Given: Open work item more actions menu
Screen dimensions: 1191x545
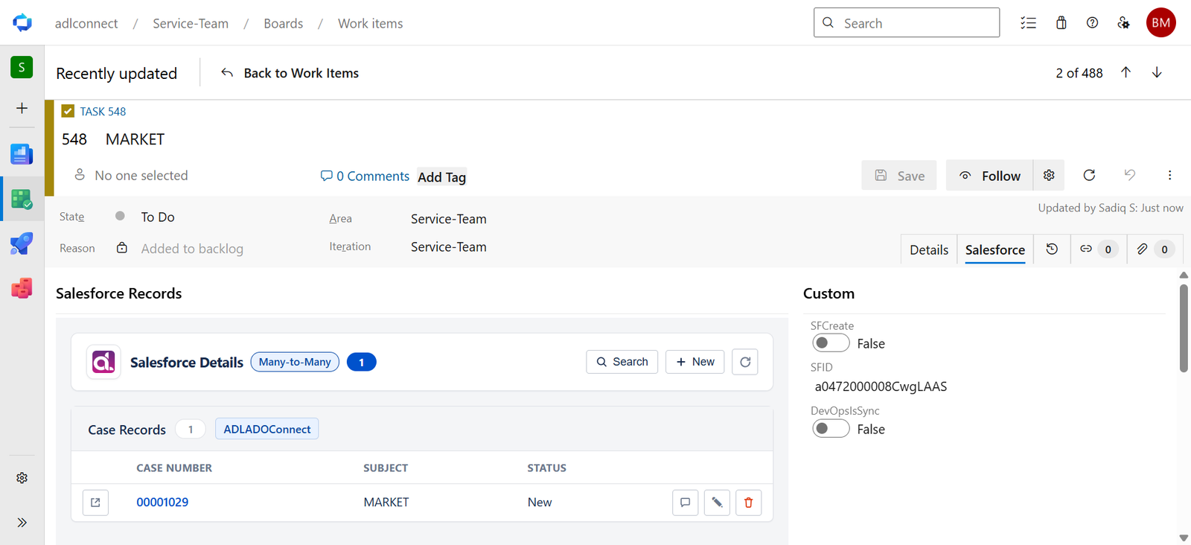Looking at the screenshot, I should click(1169, 175).
